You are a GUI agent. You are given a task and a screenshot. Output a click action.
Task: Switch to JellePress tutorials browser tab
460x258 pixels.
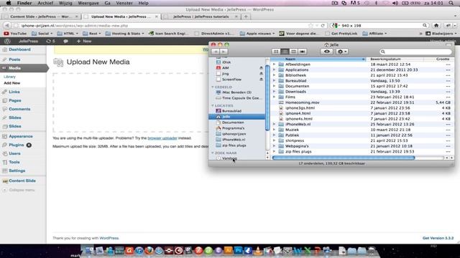click(x=201, y=16)
